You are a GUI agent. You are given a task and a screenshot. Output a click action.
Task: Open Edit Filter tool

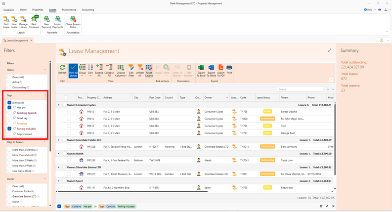pyautogui.click(x=131, y=71)
